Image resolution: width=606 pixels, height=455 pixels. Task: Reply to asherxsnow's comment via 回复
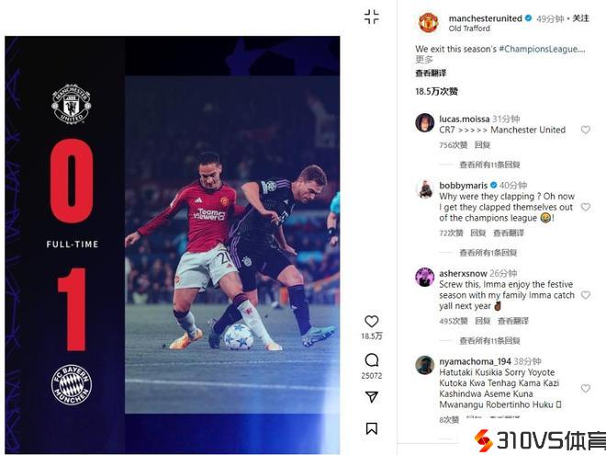point(482,321)
